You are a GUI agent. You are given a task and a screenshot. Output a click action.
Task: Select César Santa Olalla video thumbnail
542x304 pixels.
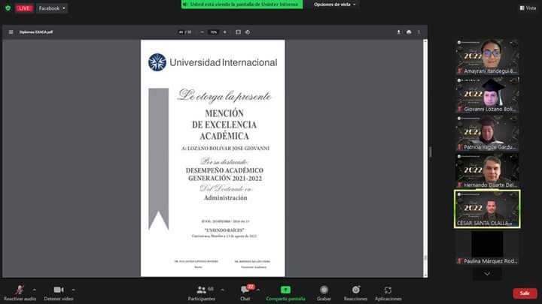487,209
